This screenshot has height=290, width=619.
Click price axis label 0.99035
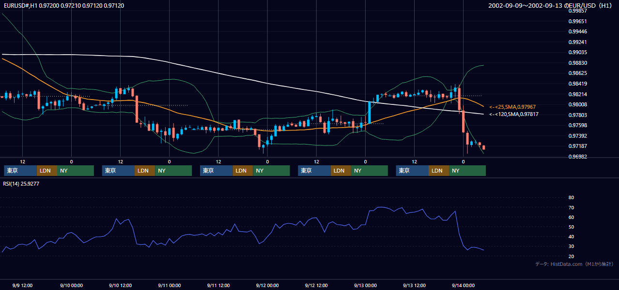tap(577, 52)
